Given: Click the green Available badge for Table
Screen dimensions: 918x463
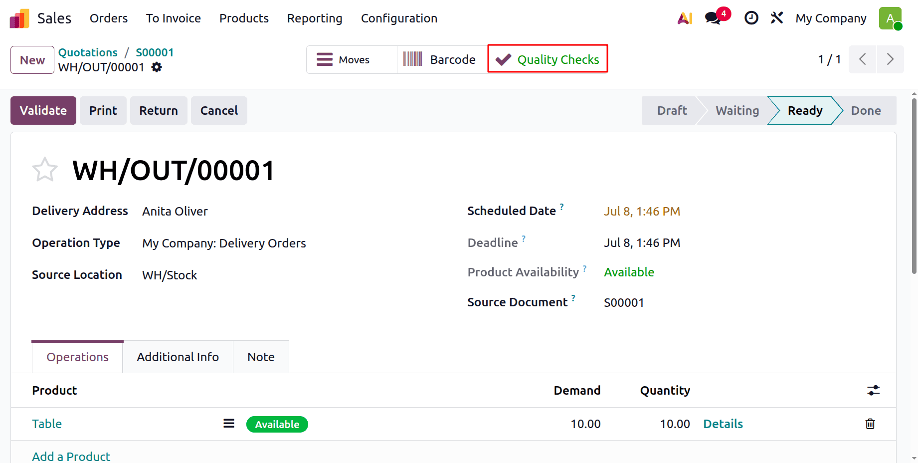Looking at the screenshot, I should (277, 424).
